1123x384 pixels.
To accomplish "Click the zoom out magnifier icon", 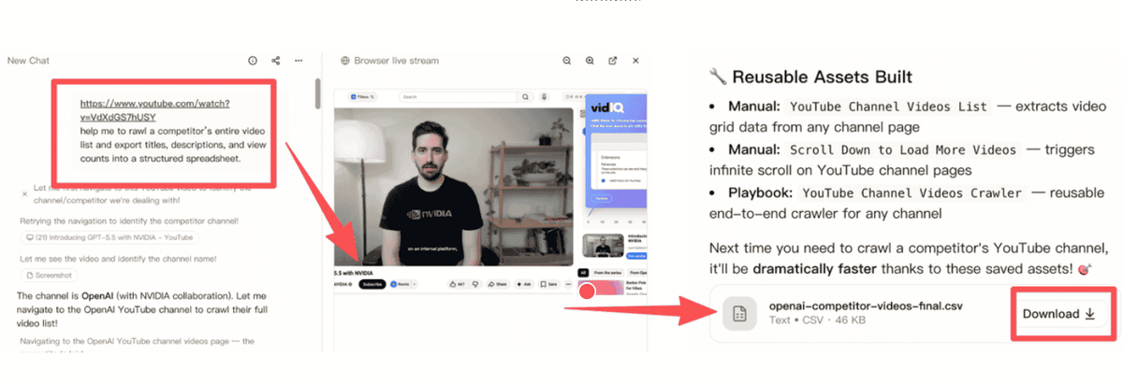I will (567, 61).
